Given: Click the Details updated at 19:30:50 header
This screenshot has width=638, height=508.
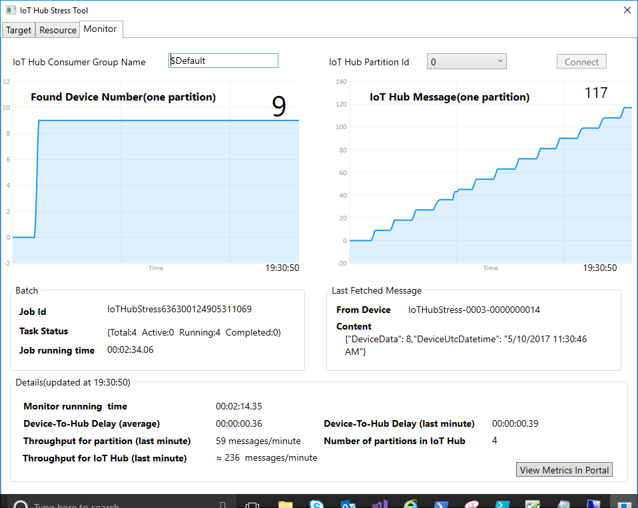Looking at the screenshot, I should tap(73, 382).
